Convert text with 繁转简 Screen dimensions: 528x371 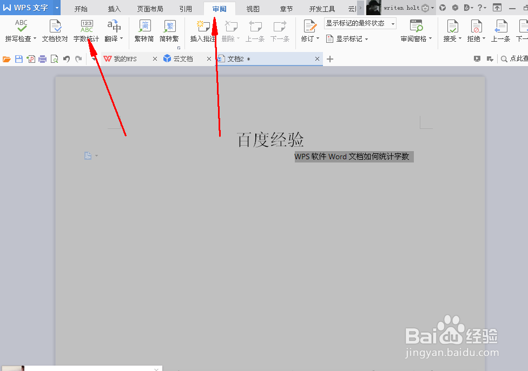click(144, 31)
